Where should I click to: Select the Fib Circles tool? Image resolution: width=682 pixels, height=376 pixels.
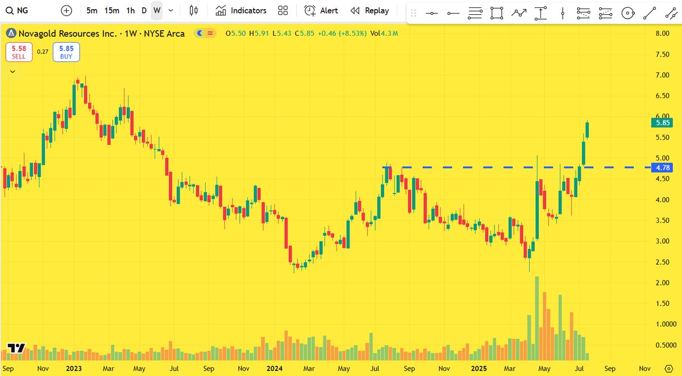tap(627, 12)
